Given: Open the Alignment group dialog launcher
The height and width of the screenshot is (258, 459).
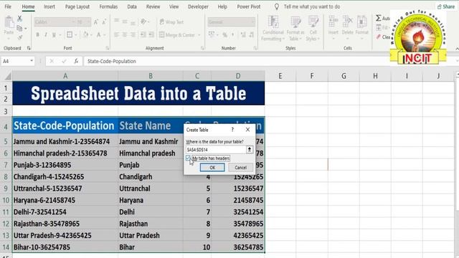Looking at the screenshot, I should click(x=202, y=48).
